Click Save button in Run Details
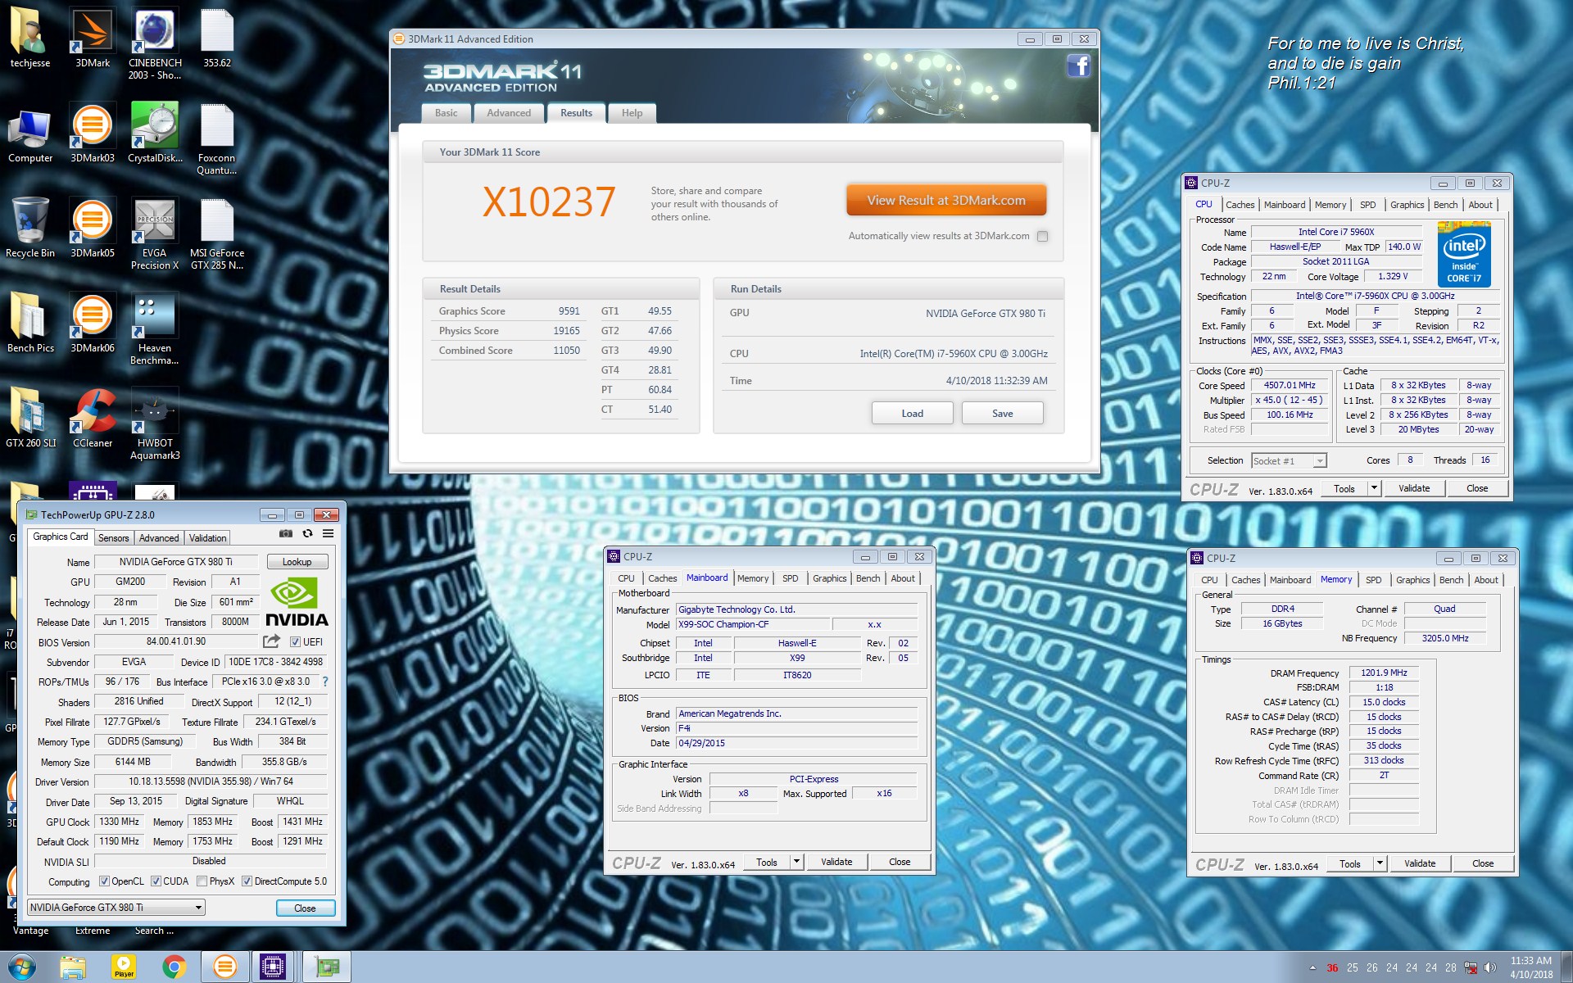The height and width of the screenshot is (983, 1573). pyautogui.click(x=1002, y=414)
